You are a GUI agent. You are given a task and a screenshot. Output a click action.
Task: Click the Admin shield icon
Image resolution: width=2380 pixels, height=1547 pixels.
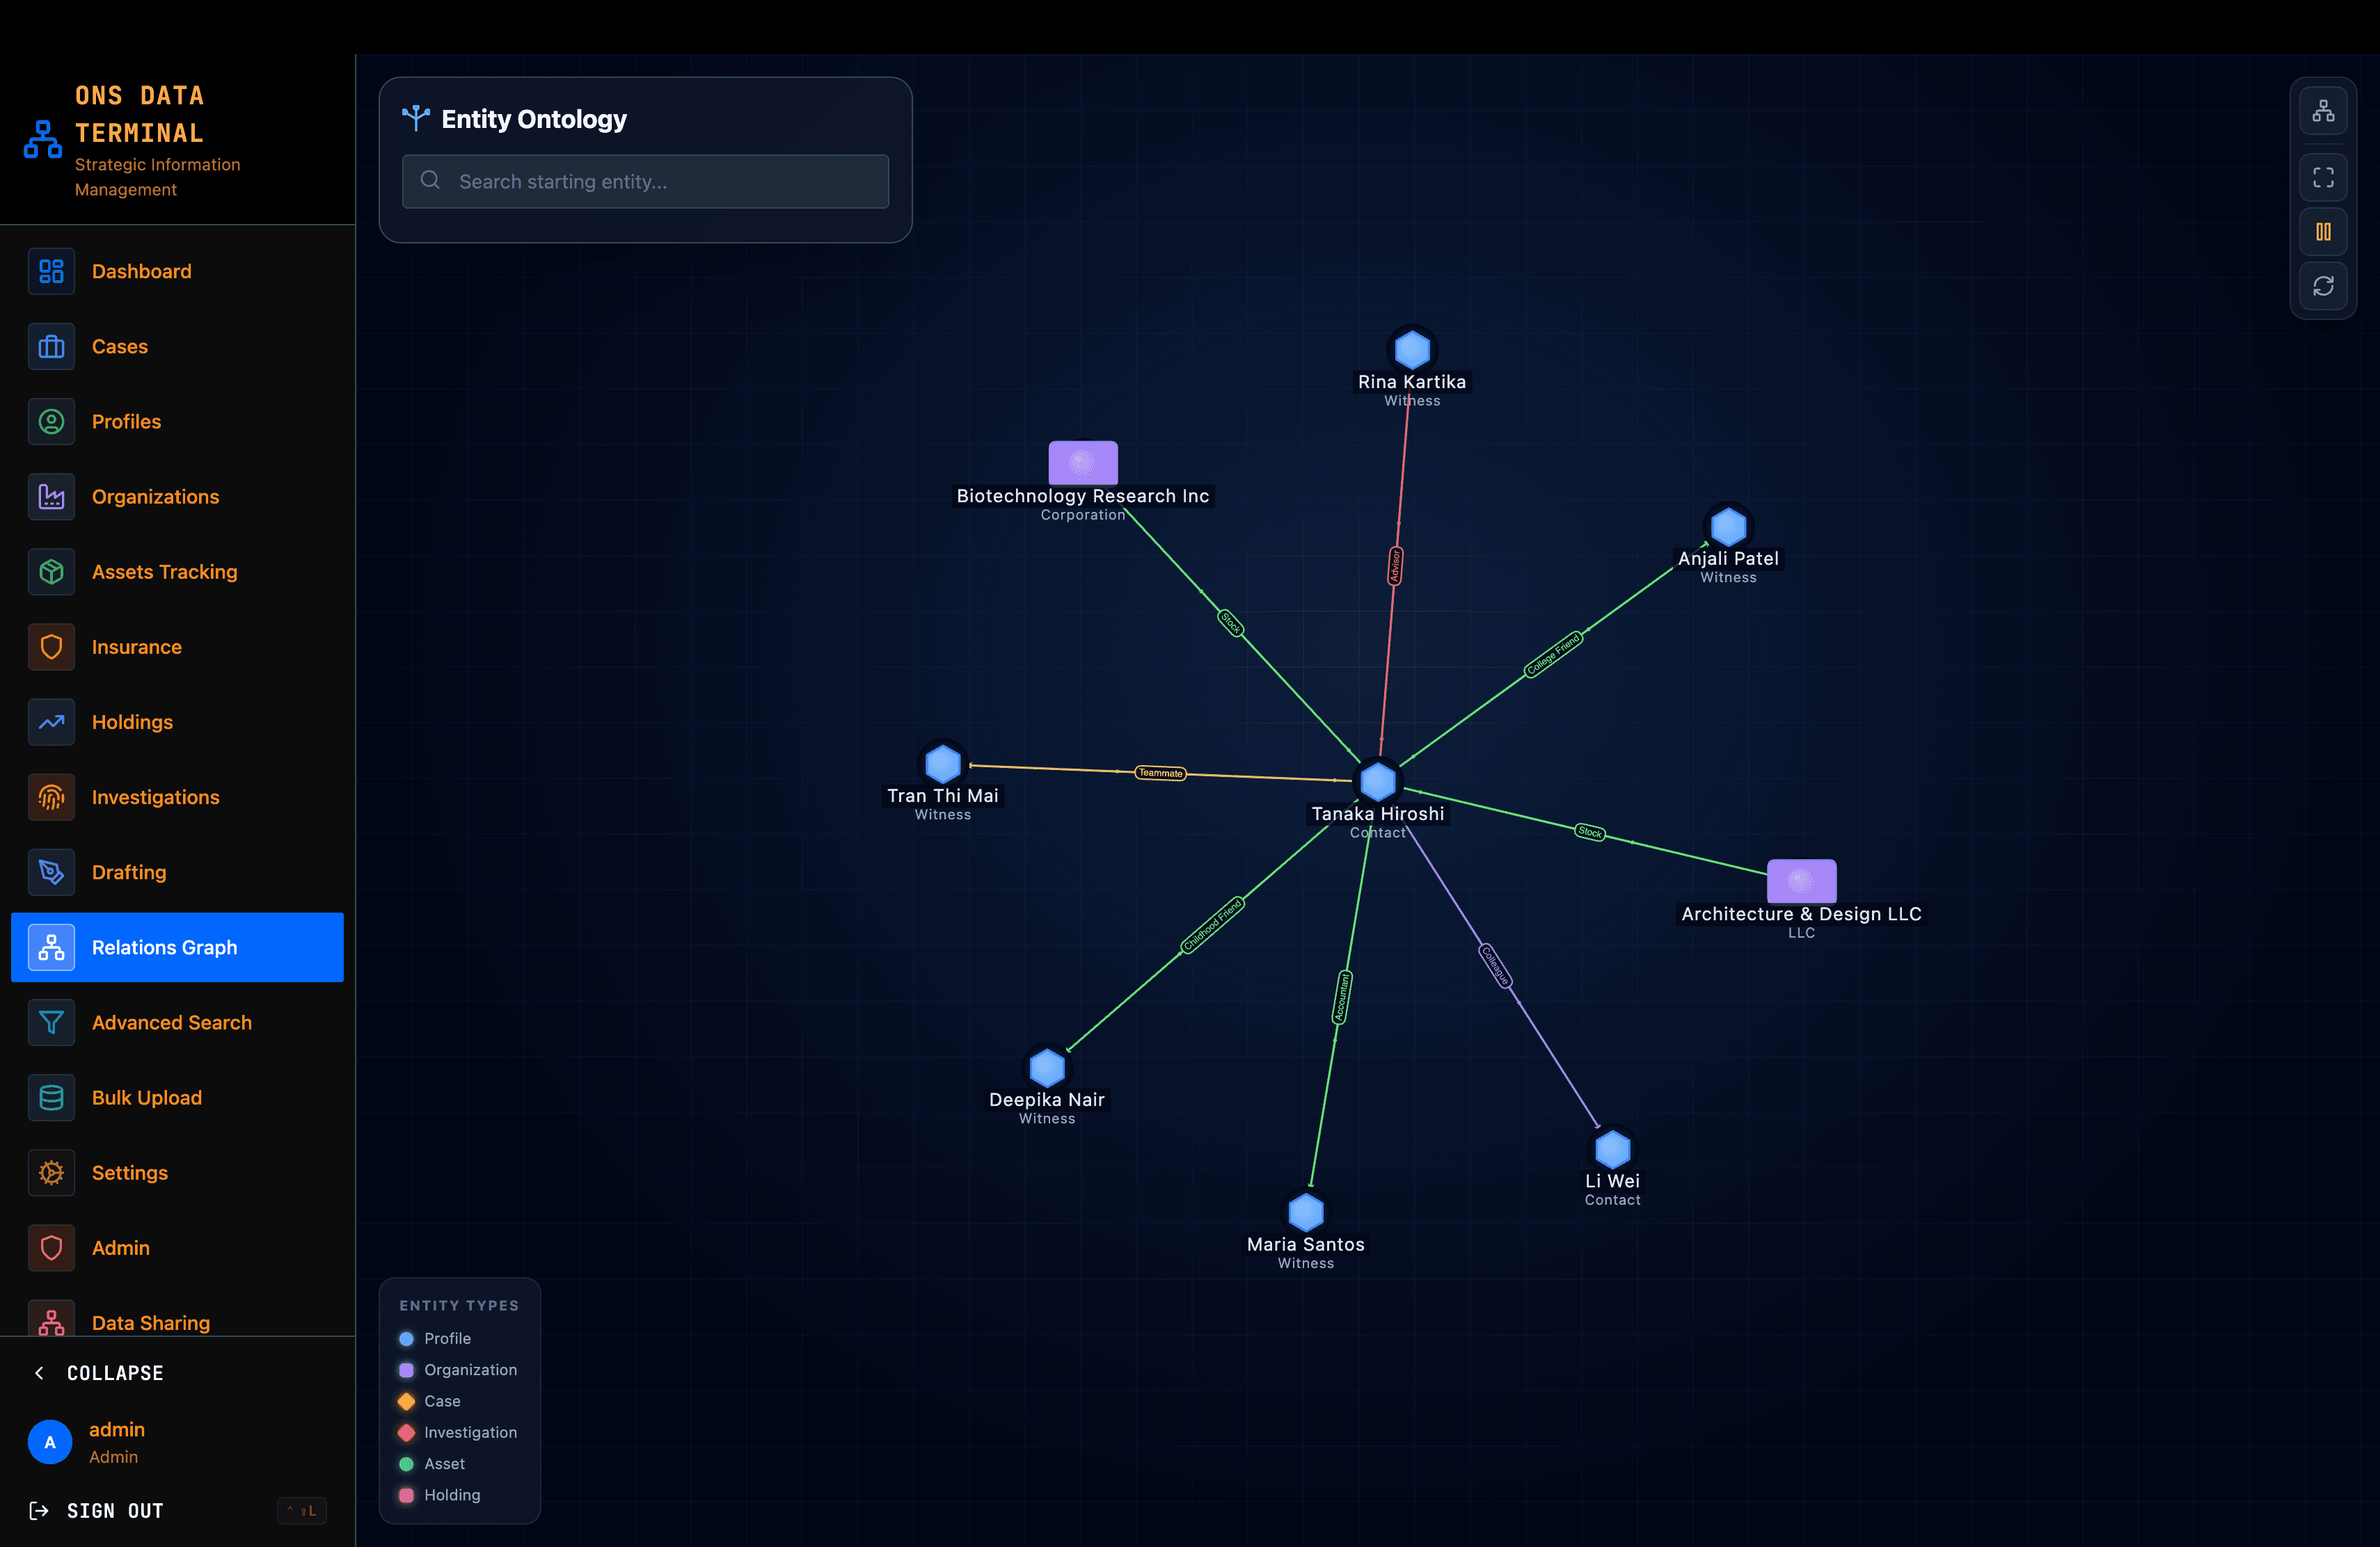51,1247
